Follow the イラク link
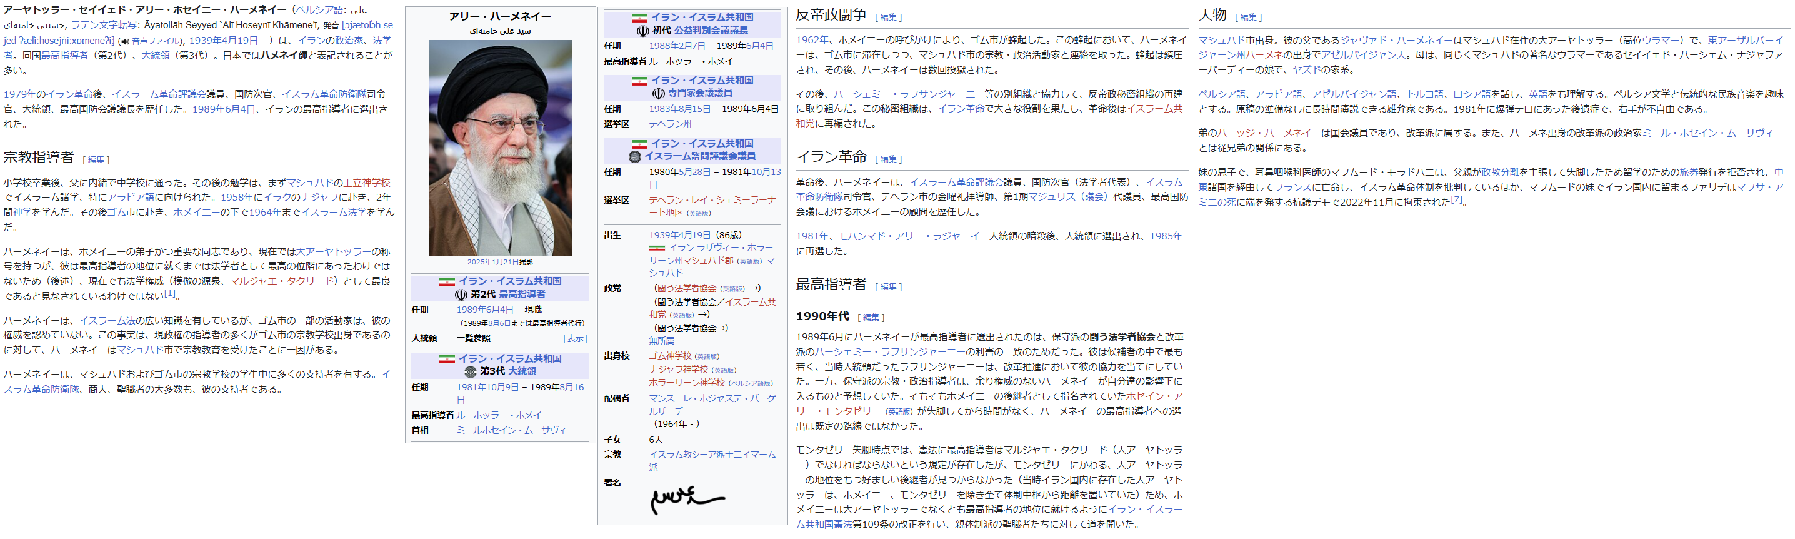 (277, 198)
